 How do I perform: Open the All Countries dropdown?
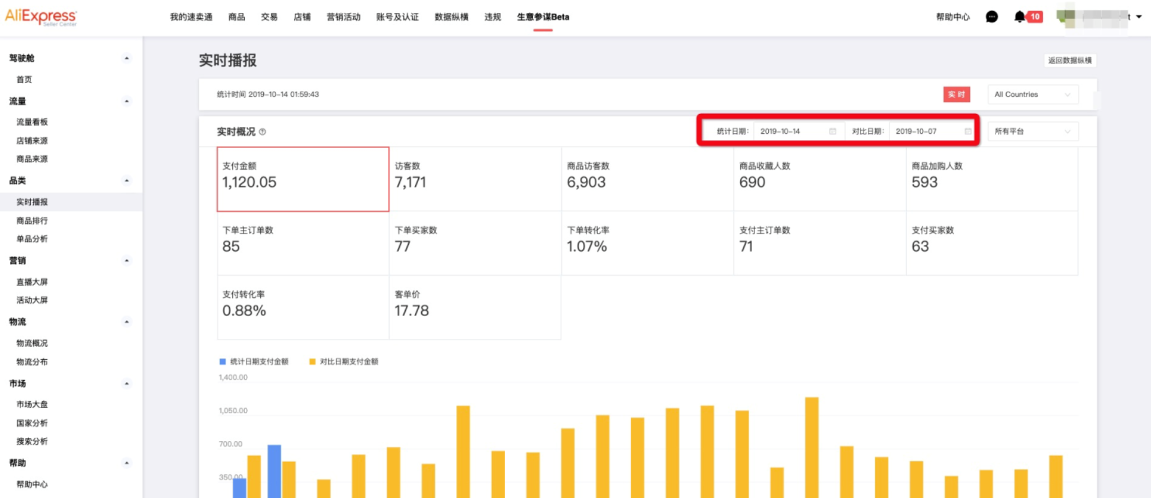point(1032,94)
